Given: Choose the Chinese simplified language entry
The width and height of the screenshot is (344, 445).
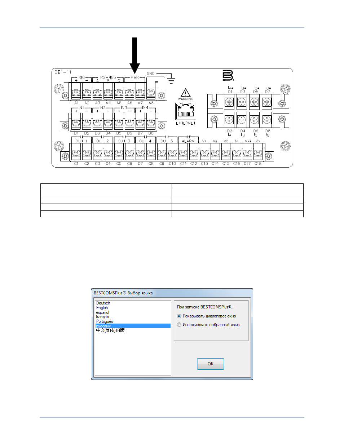Looking at the screenshot, I should coord(110,330).
